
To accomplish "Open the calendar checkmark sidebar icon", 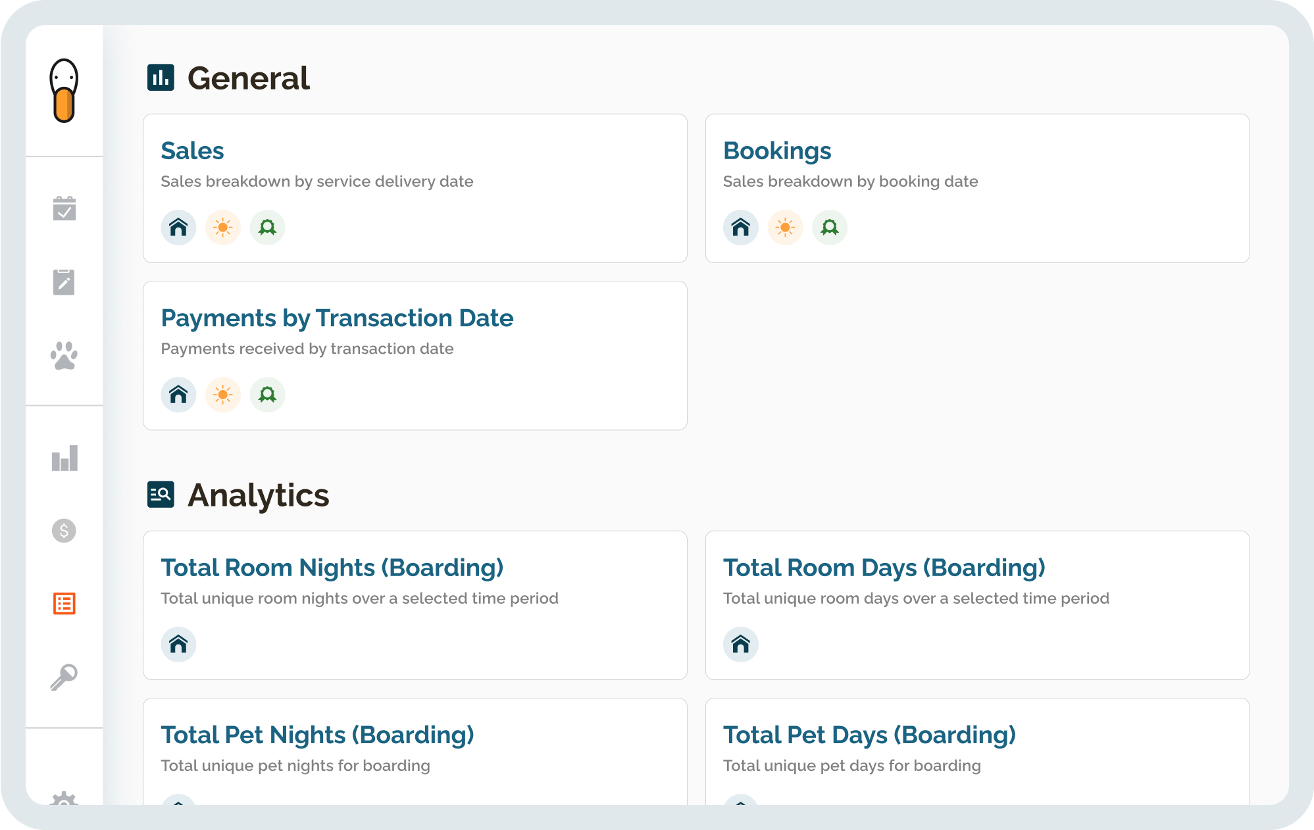I will (64, 208).
